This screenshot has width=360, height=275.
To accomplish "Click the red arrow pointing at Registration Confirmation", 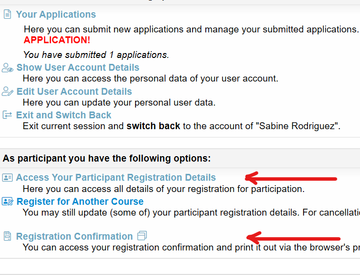I will point(293,238).
